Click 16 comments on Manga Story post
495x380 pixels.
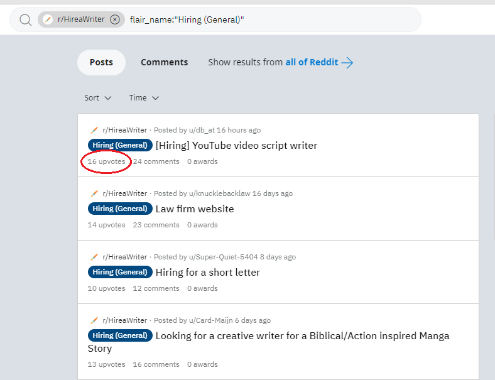tap(156, 364)
